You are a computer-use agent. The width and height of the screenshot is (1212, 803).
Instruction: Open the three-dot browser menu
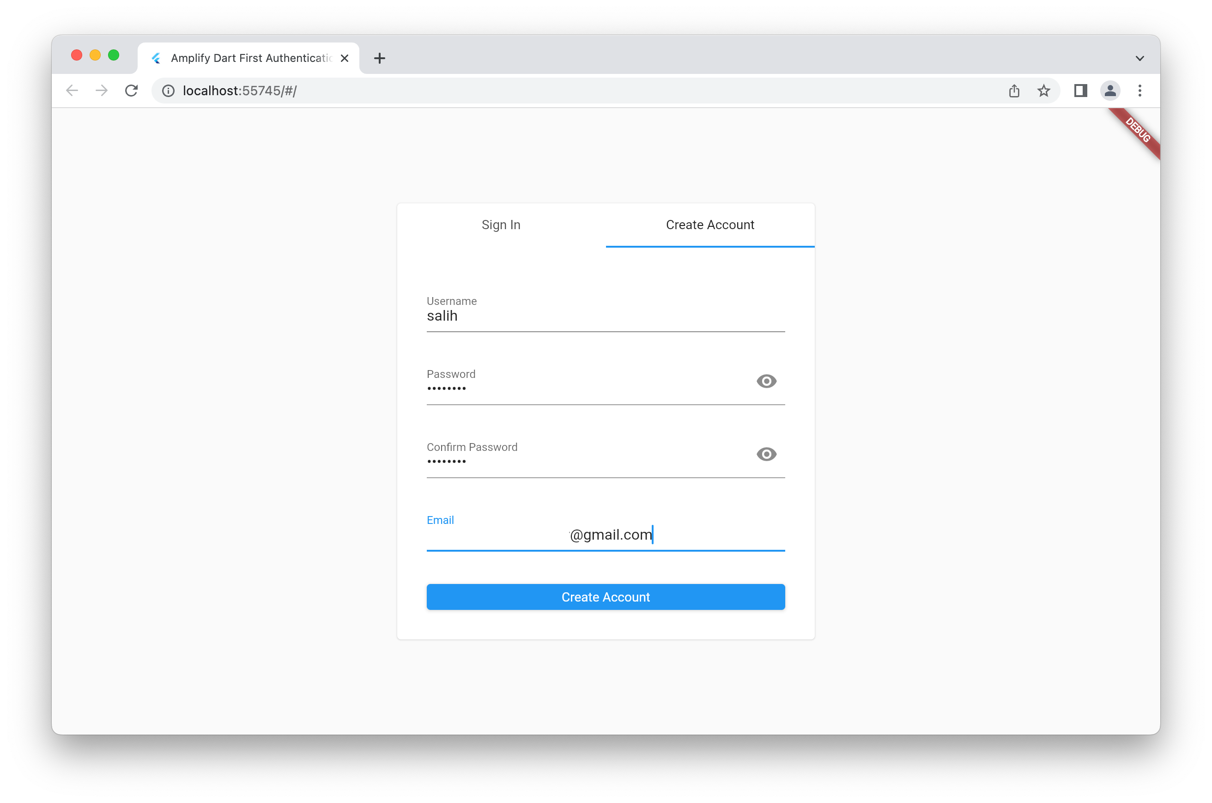click(x=1140, y=91)
